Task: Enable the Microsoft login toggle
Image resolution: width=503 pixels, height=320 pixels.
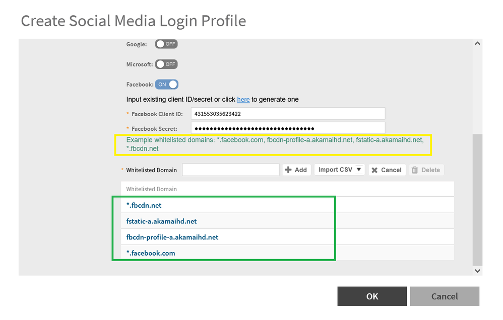Action: [x=166, y=64]
